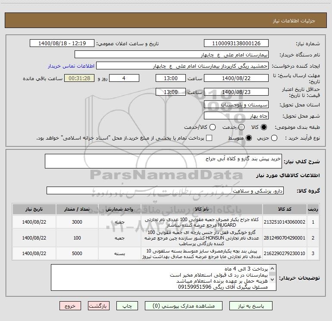Click requester field جمشید ریگی کارپرداز
The image size is (332, 321).
pyautogui.click(x=182, y=66)
